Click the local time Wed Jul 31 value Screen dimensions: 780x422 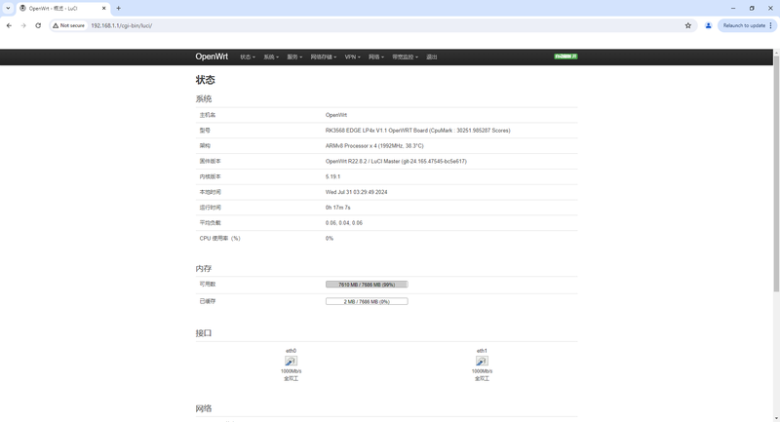[x=356, y=192]
